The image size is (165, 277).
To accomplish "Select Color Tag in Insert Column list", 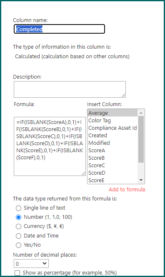I will [112, 121].
